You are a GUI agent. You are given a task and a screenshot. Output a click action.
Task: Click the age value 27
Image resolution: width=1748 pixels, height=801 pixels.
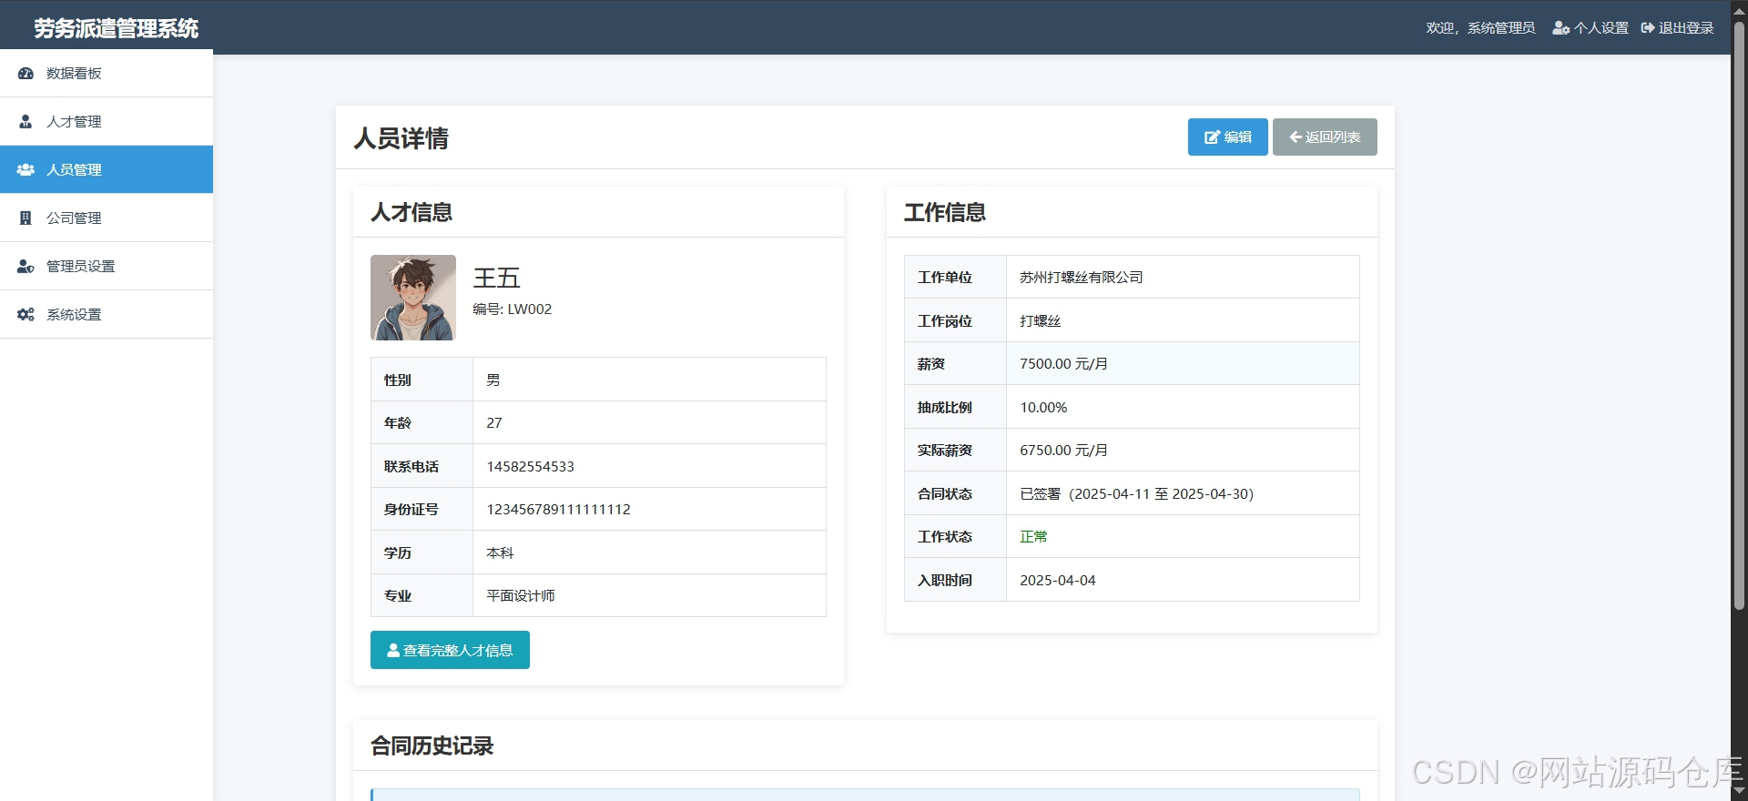point(494,423)
